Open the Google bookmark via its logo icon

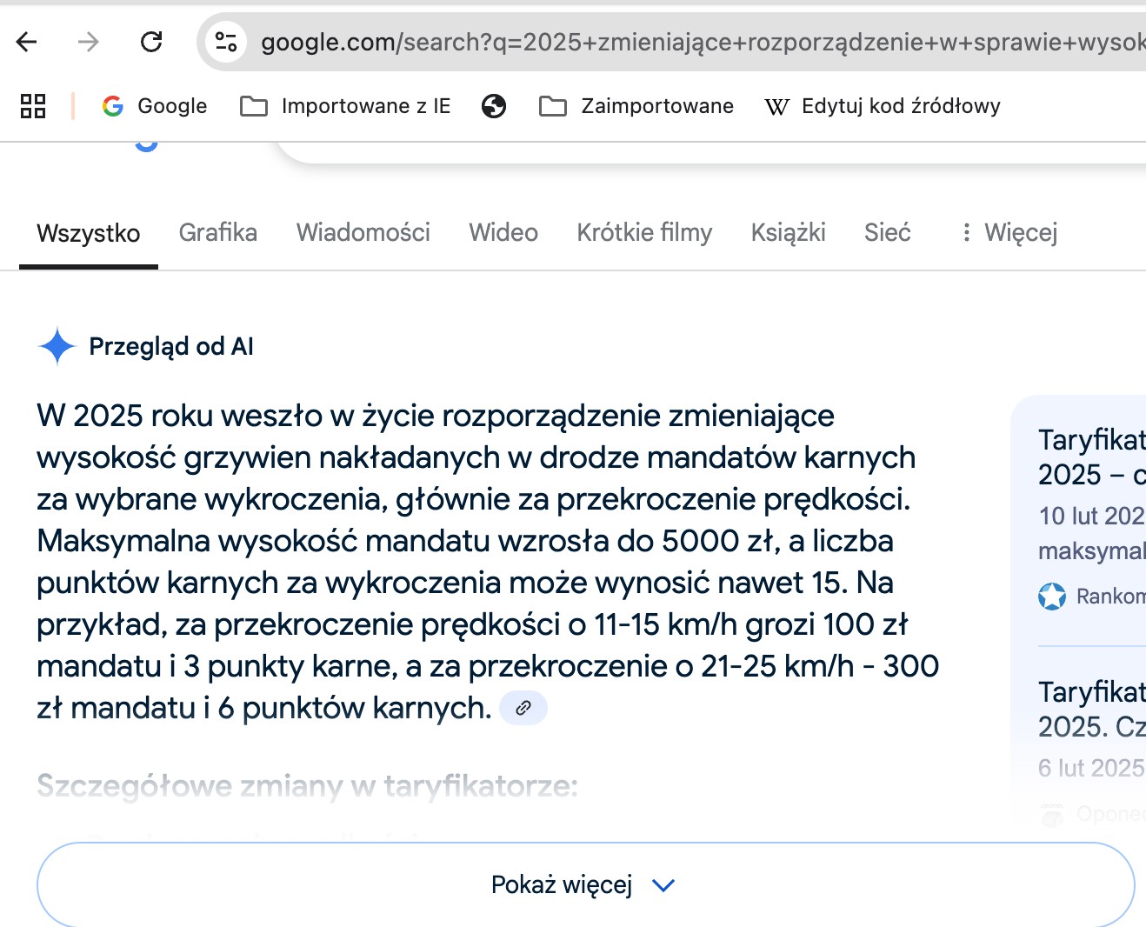pyautogui.click(x=113, y=105)
